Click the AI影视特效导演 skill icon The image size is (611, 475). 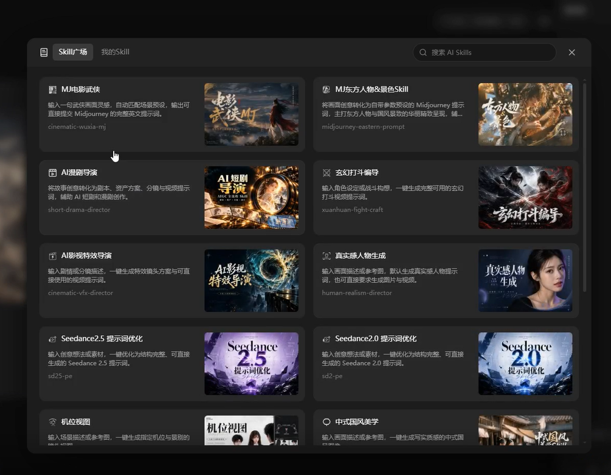pos(52,256)
